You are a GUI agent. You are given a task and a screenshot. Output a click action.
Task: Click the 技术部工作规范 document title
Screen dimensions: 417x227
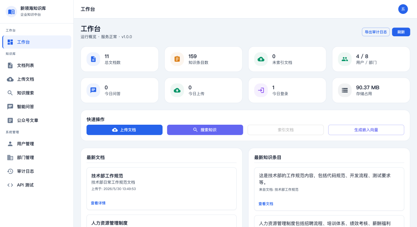tap(107, 176)
